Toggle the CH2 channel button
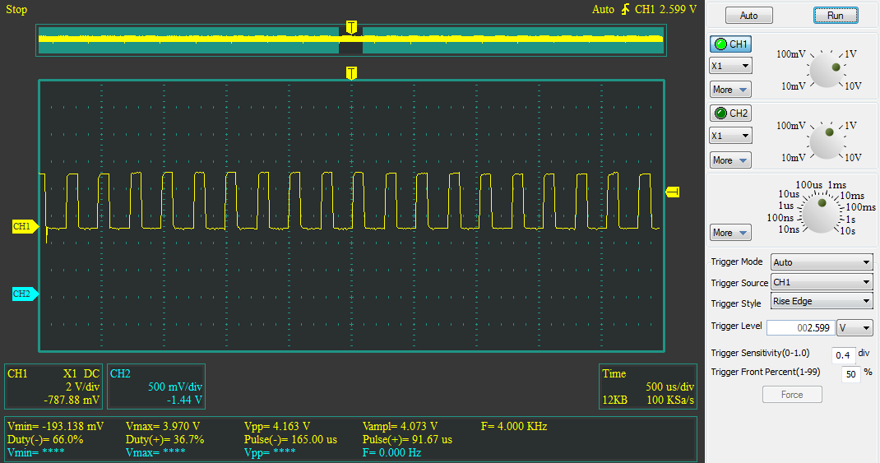The image size is (880, 463). pos(730,113)
